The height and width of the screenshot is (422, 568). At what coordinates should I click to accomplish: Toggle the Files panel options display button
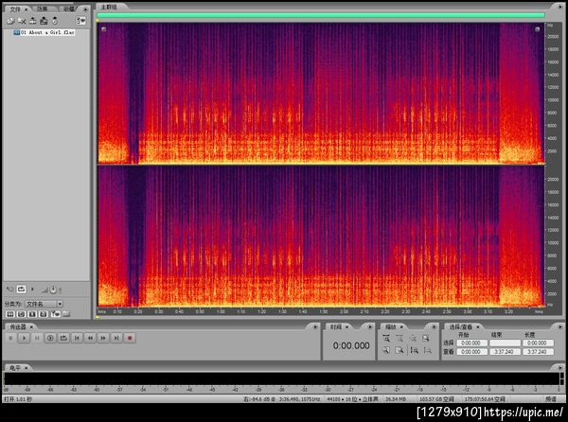[80, 21]
